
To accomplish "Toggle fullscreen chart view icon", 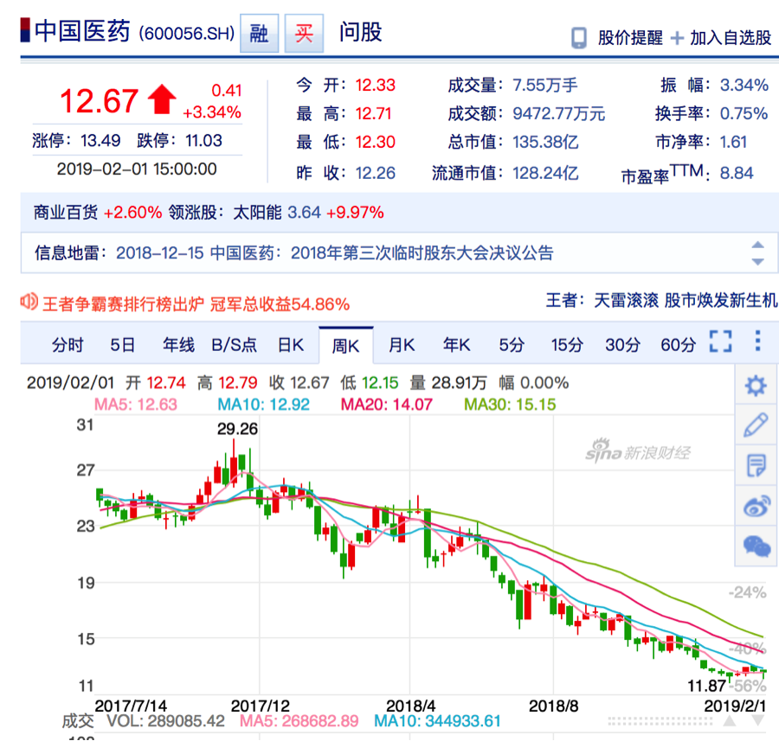I will 720,342.
